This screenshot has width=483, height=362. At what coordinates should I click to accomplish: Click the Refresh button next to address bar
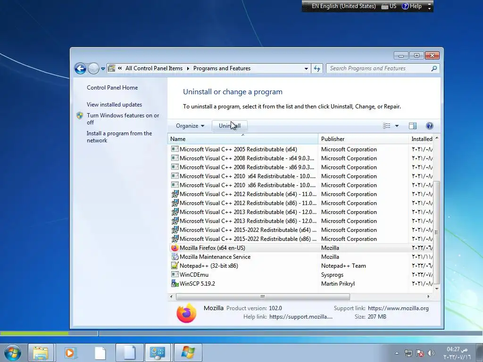pos(317,68)
